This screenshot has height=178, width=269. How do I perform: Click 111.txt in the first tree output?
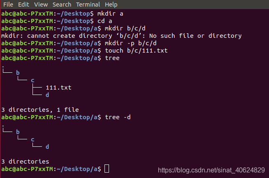click(58, 88)
